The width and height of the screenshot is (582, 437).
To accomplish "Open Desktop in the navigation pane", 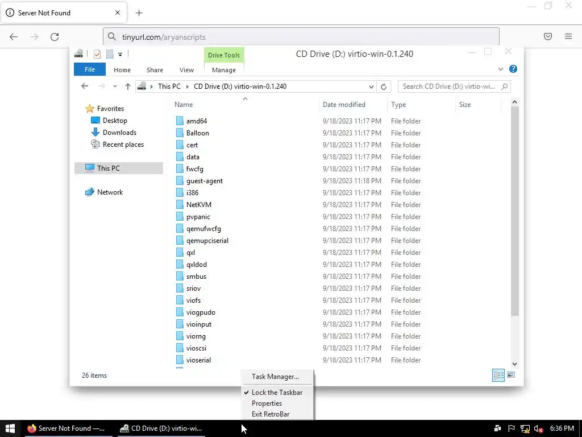I will [115, 121].
